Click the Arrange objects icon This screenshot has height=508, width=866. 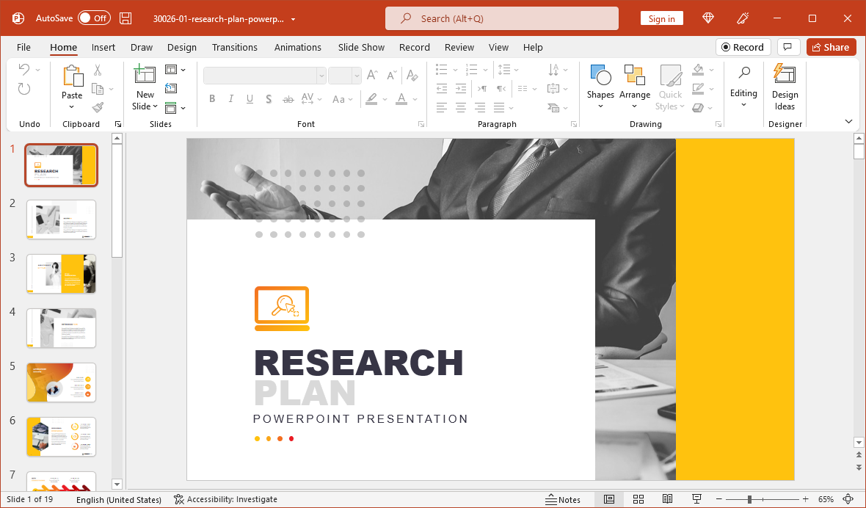634,87
